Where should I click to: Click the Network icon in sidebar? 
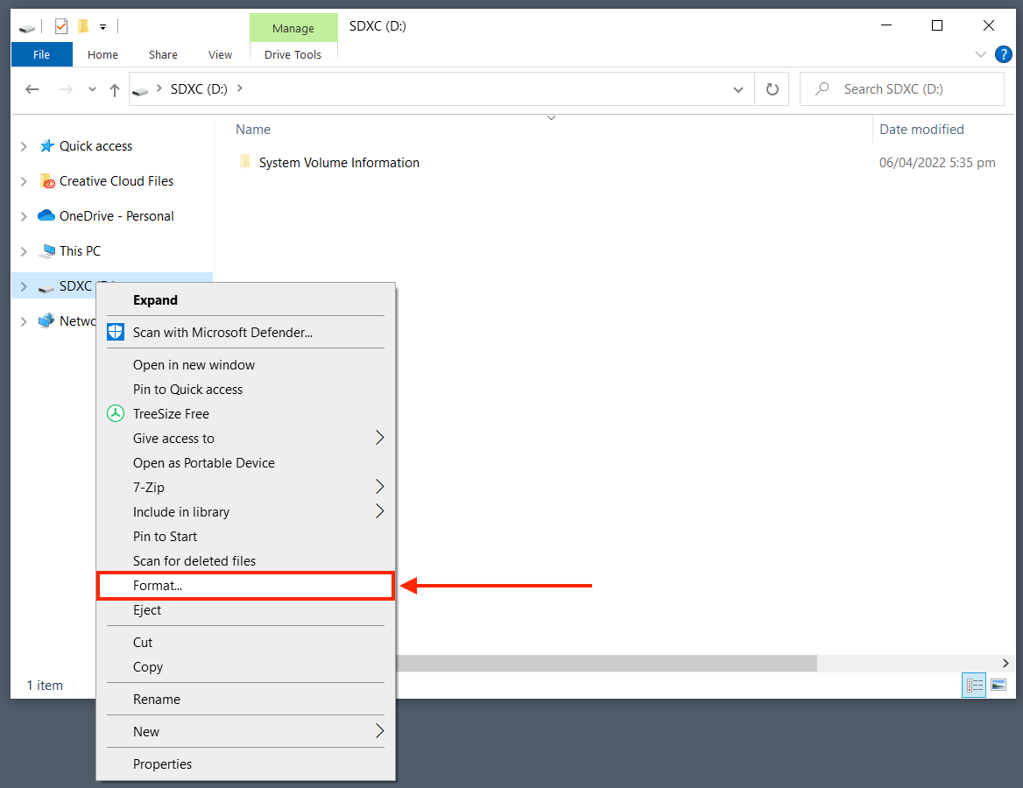coord(46,320)
